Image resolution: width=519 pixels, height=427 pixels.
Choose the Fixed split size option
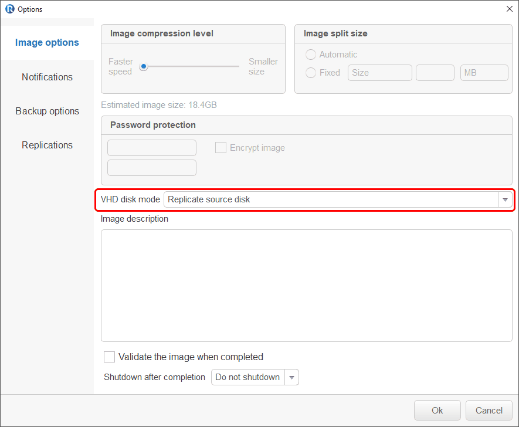coord(310,73)
